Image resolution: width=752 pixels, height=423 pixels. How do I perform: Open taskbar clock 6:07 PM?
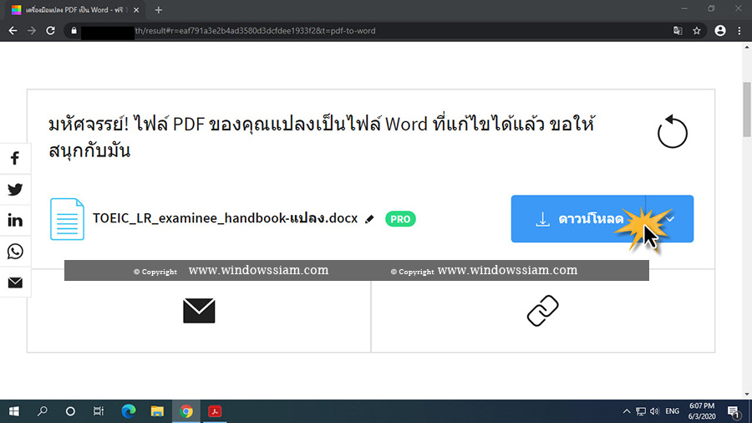[702, 411]
